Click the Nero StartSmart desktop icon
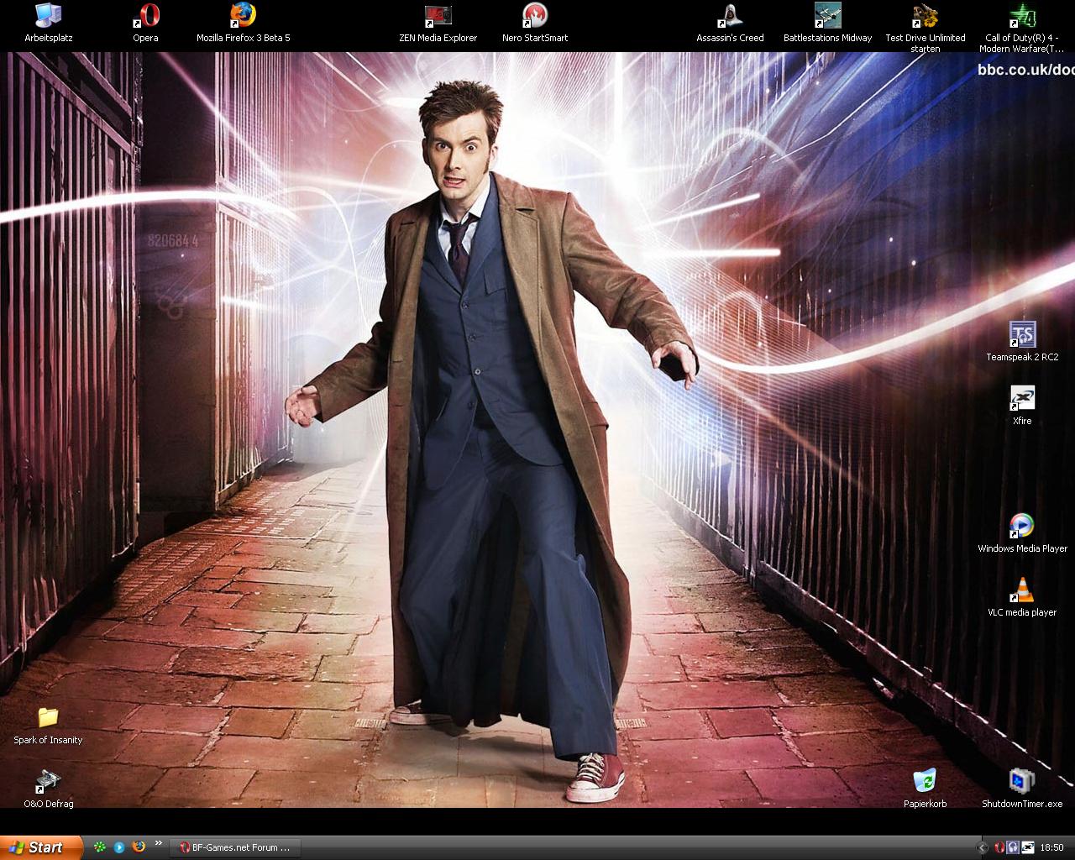Viewport: 1075px width, 860px height. click(535, 16)
